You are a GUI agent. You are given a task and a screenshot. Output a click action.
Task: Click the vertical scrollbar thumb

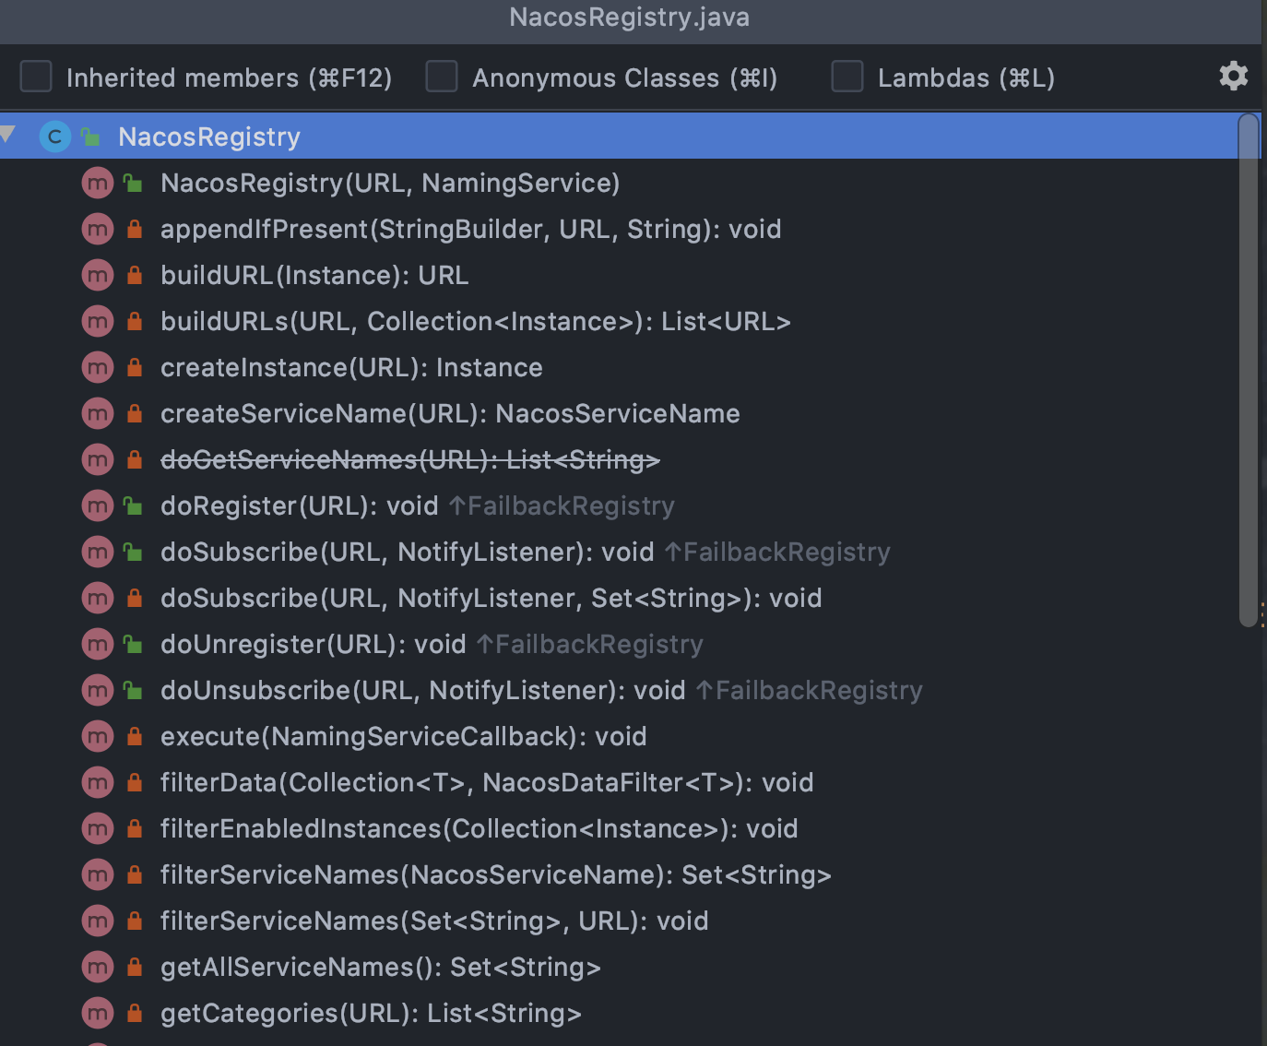pos(1249,369)
